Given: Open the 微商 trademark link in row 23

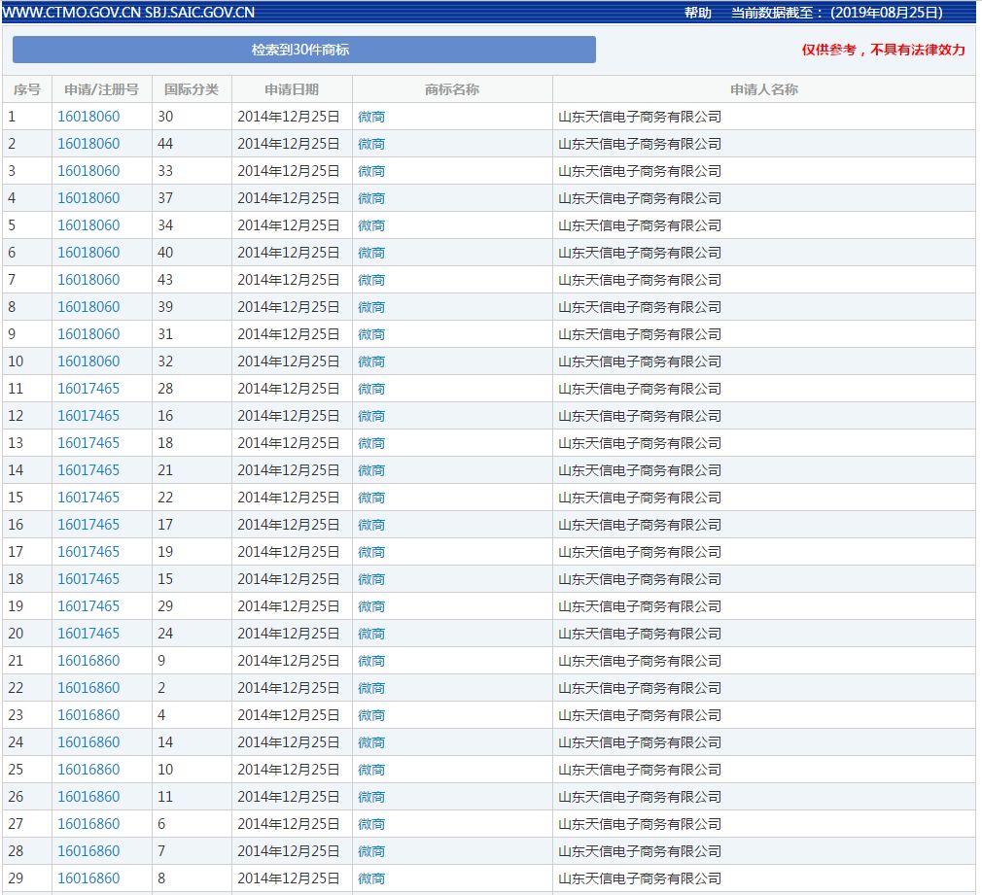Looking at the screenshot, I should click(371, 715).
